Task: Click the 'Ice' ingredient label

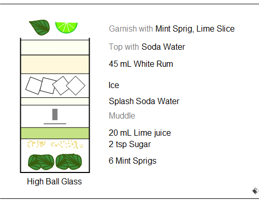Action: (x=114, y=85)
